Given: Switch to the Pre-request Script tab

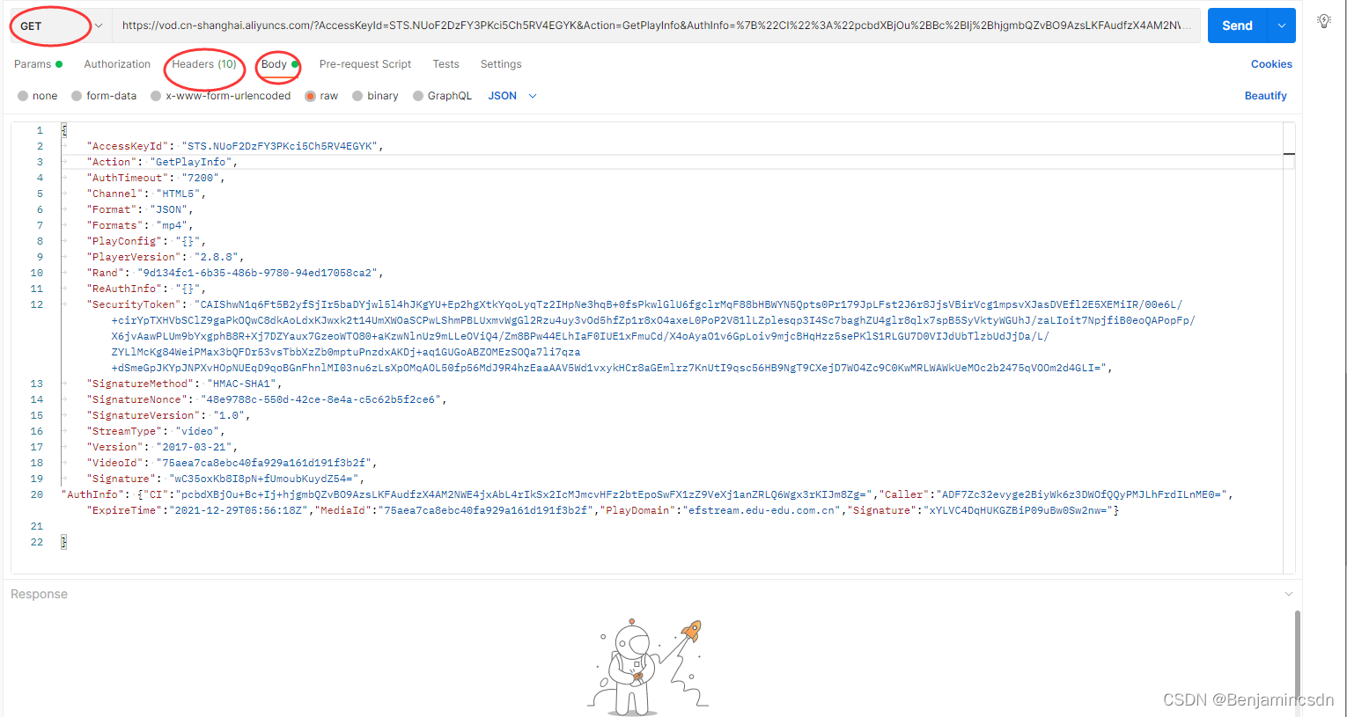Looking at the screenshot, I should 365,63.
